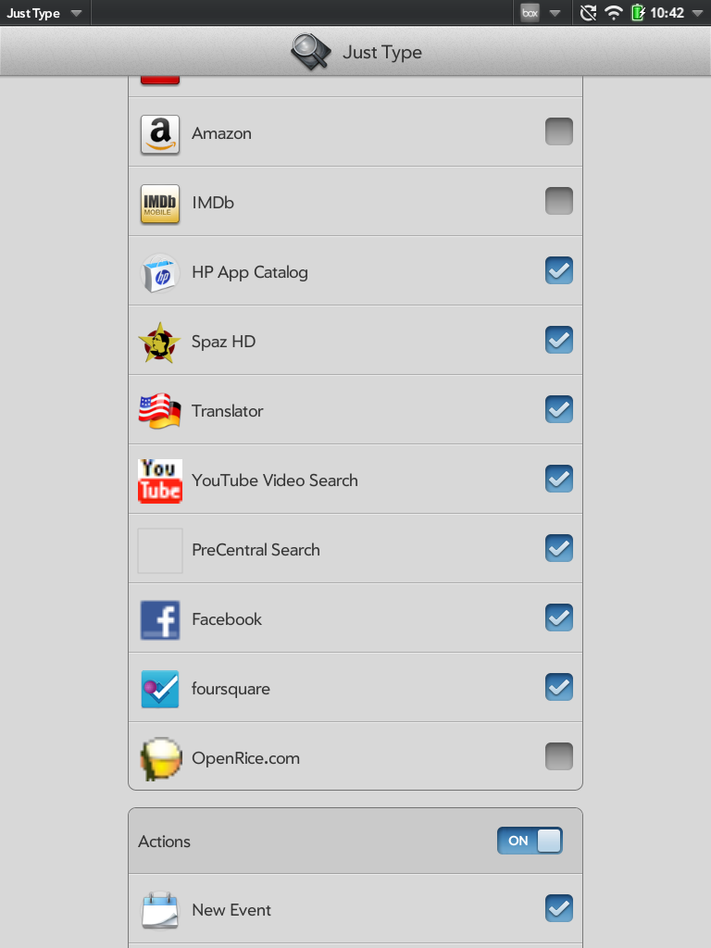Expand the box notification dropdown arrow
The height and width of the screenshot is (948, 711).
point(555,13)
